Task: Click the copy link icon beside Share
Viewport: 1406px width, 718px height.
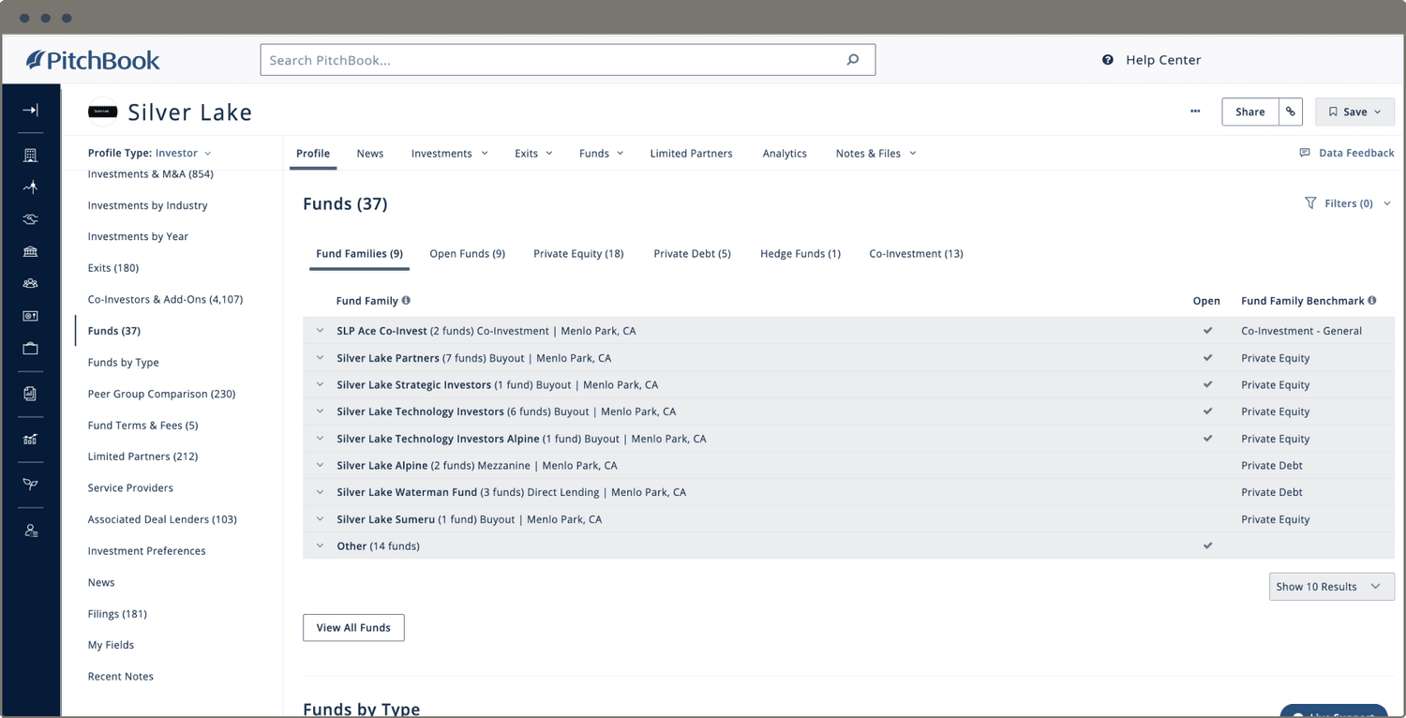Action: pyautogui.click(x=1291, y=112)
